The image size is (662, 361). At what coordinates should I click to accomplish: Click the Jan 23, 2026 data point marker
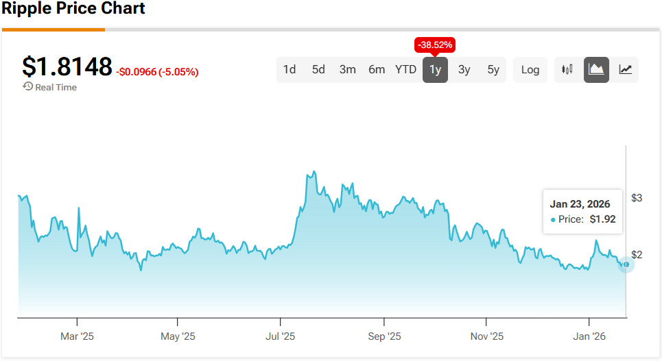coord(626,264)
